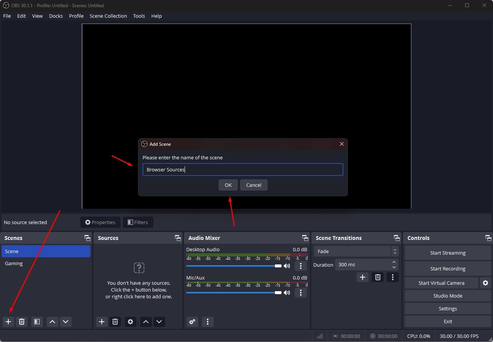Click the scene name input field
The width and height of the screenshot is (493, 342).
243,169
